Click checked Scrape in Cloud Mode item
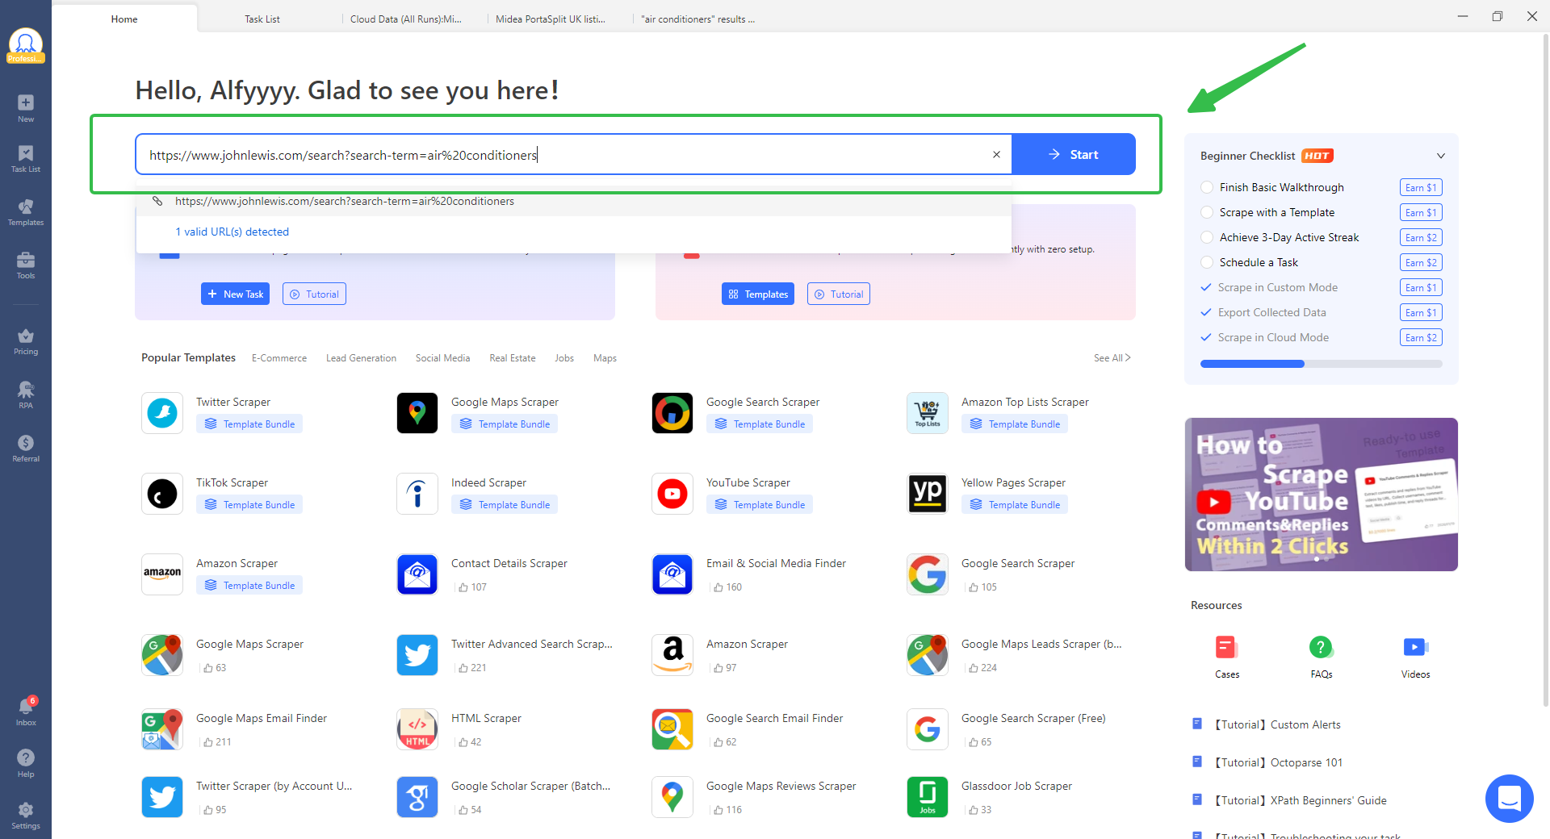Screen dimensions: 1550x839 click(x=1265, y=337)
